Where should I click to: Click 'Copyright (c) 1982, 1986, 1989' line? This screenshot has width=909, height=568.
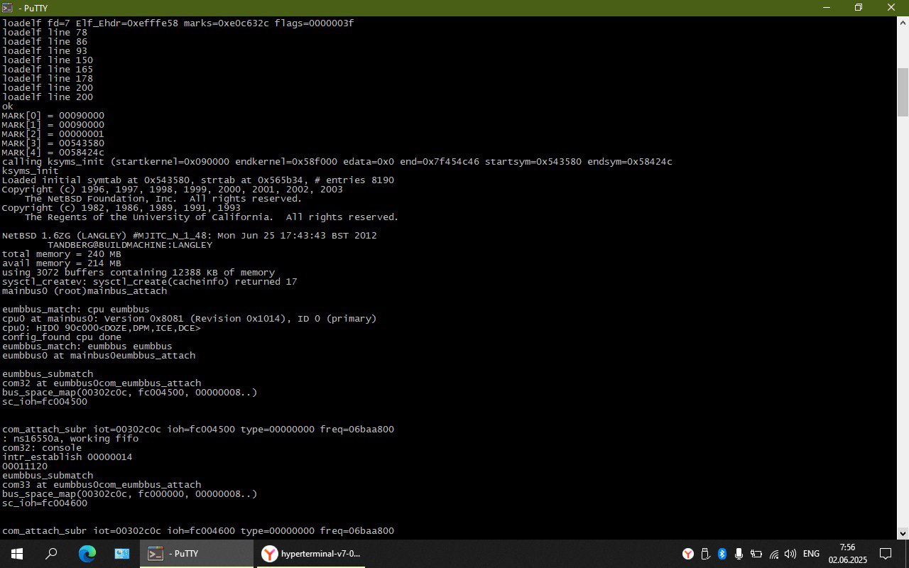click(x=121, y=208)
